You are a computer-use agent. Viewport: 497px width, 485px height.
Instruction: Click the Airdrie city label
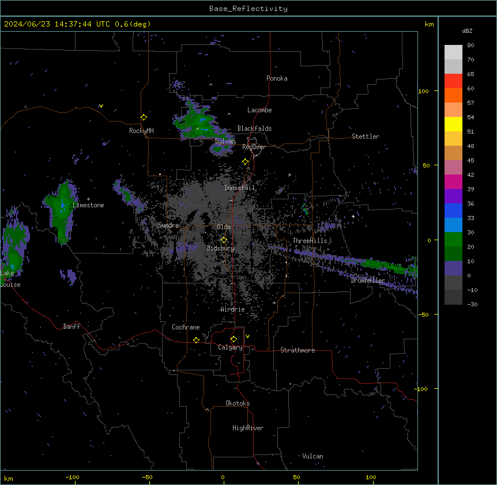232,309
